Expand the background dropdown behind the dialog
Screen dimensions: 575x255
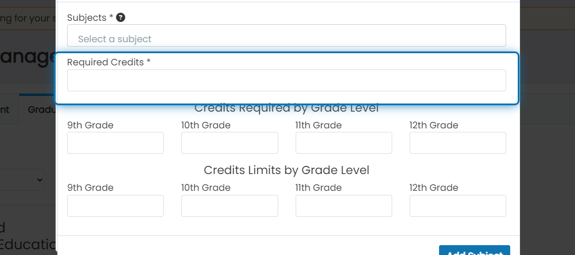pos(23,180)
